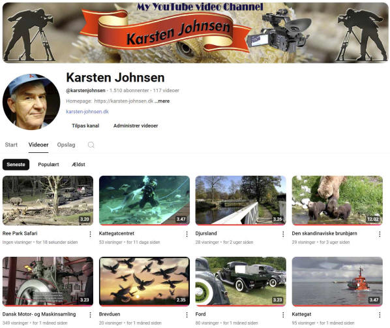
Task: Open three-dot menu for Brevduen video
Action: pos(187,315)
